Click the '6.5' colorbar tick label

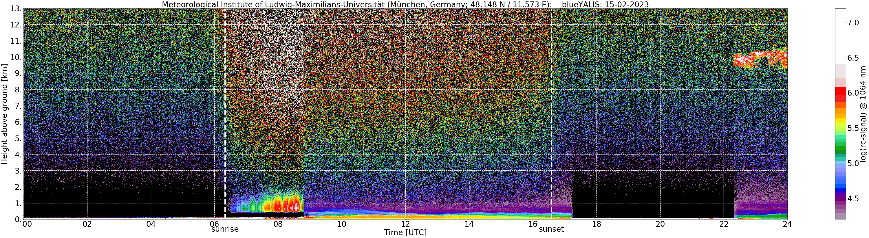coord(853,58)
